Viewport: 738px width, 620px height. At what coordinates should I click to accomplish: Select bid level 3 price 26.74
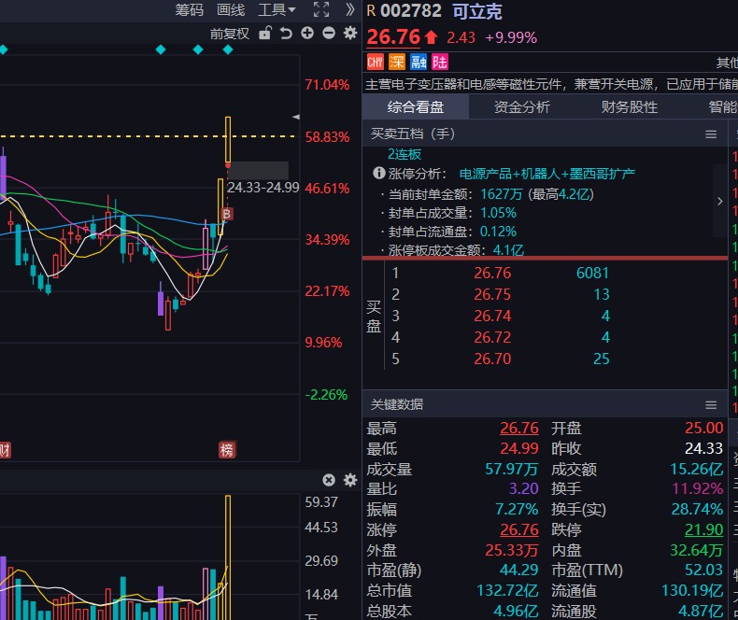(x=492, y=316)
